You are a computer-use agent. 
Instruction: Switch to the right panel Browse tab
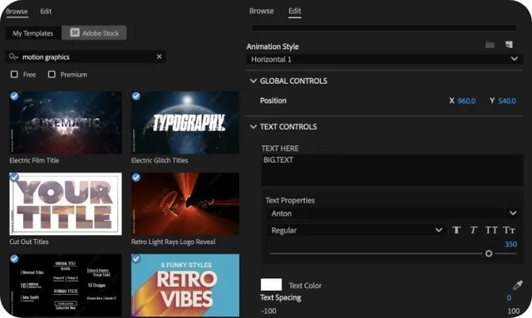pos(261,11)
